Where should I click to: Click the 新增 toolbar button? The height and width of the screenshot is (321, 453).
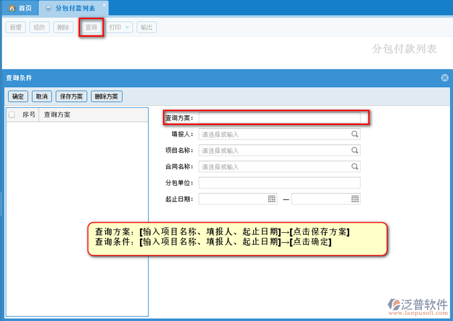pyautogui.click(x=16, y=28)
